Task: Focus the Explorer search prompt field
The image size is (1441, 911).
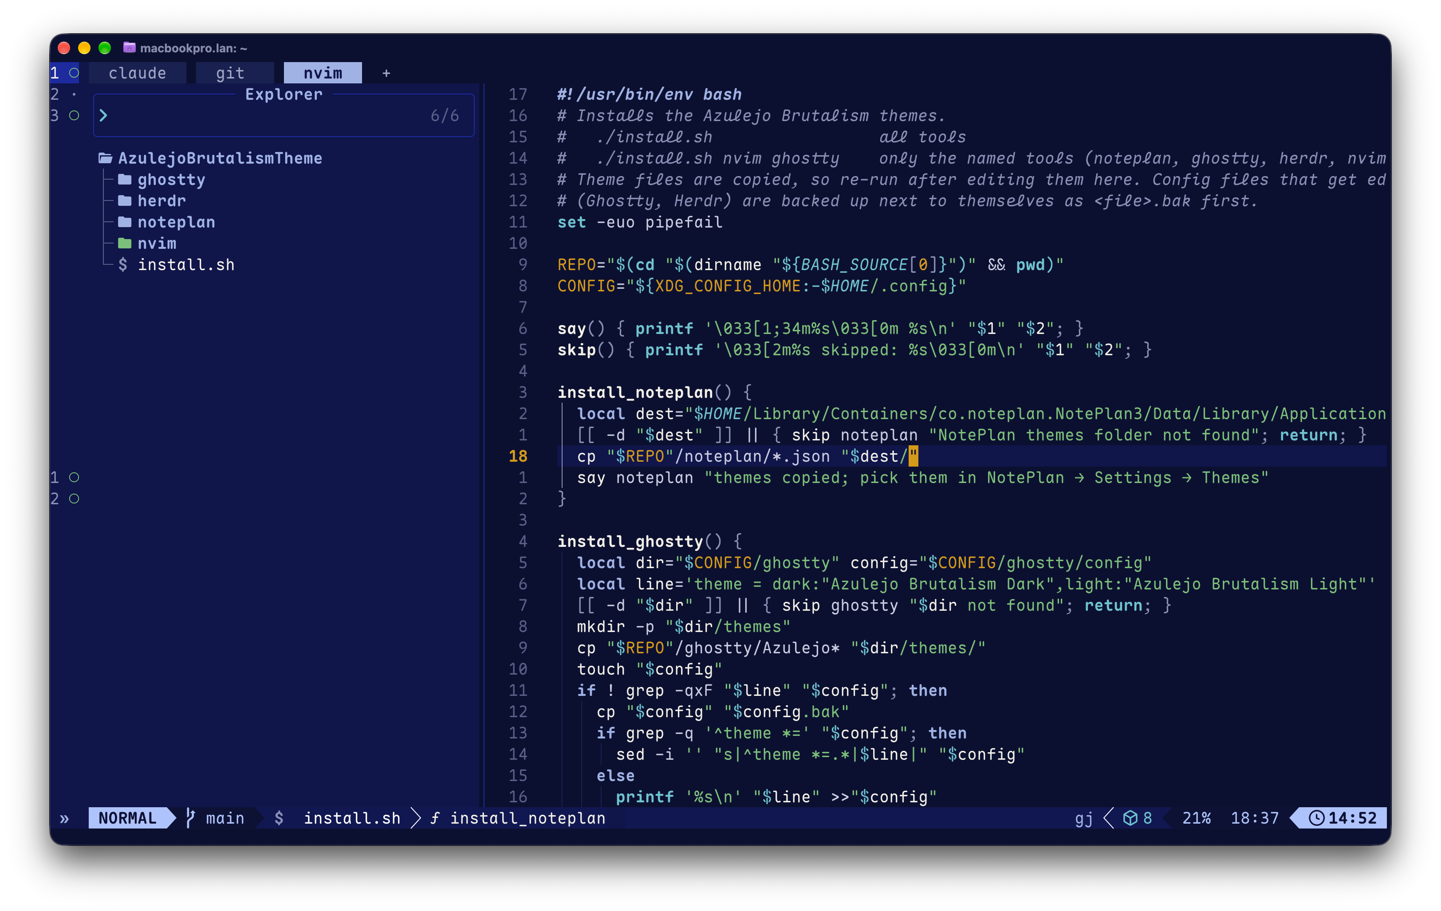Action: (283, 115)
